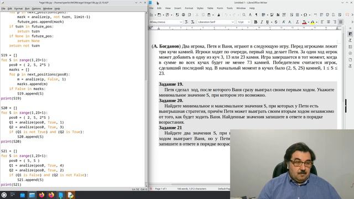The width and height of the screenshot is (354, 199).
Task: Switch to LibreOffice Writer taskbar icon
Action: [x=61, y=195]
